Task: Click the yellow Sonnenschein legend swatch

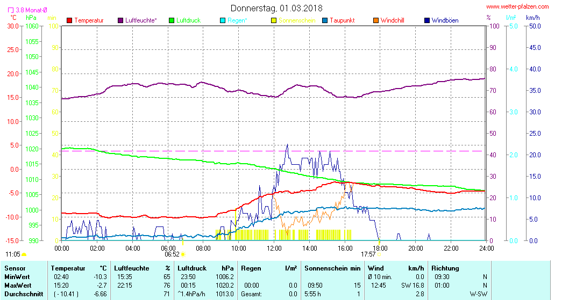Action: (x=274, y=20)
